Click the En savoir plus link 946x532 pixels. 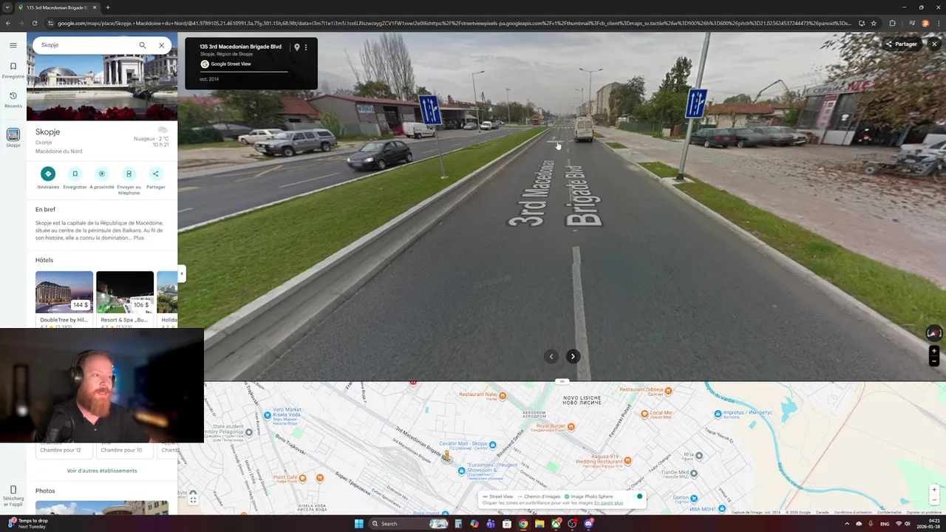point(608,503)
